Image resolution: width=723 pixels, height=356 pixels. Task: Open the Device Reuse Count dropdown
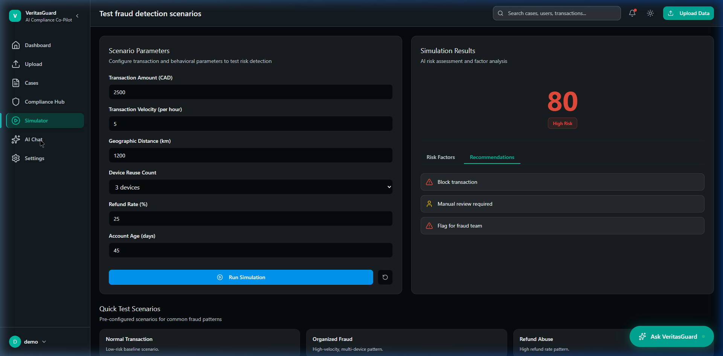250,187
